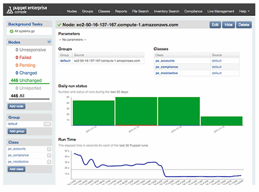Open pe_compliance link in Classes table
259x192 pixels.
[166, 67]
